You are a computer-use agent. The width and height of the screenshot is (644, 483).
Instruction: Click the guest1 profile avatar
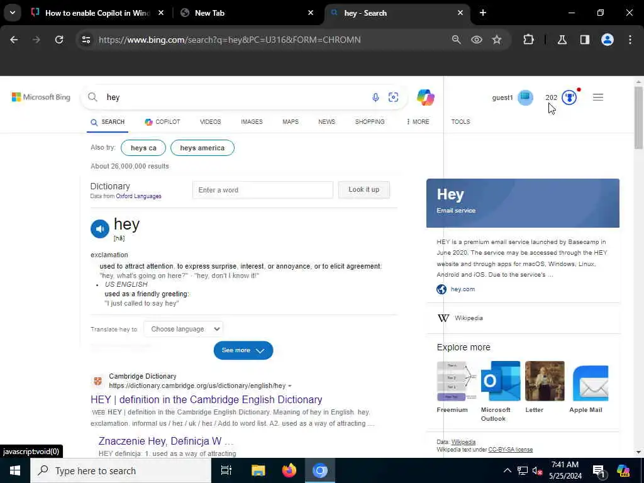[x=525, y=97]
